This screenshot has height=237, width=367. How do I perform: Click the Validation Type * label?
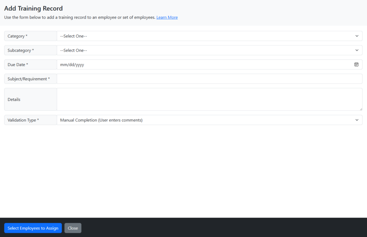coord(23,120)
